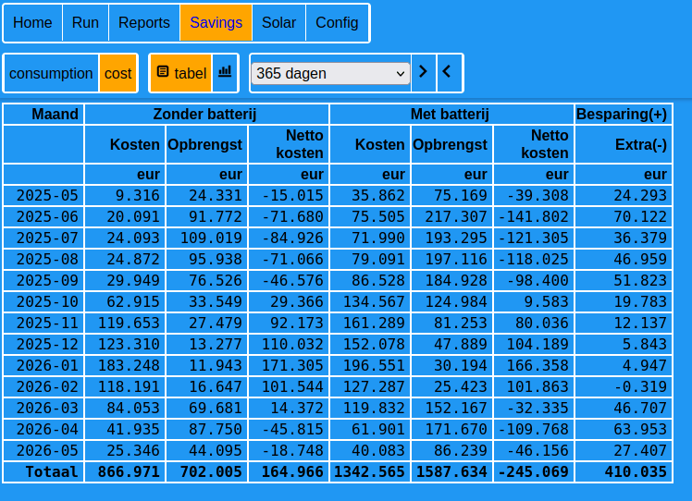The height and width of the screenshot is (501, 692).
Task: Switch view to consumption
Action: tap(51, 73)
